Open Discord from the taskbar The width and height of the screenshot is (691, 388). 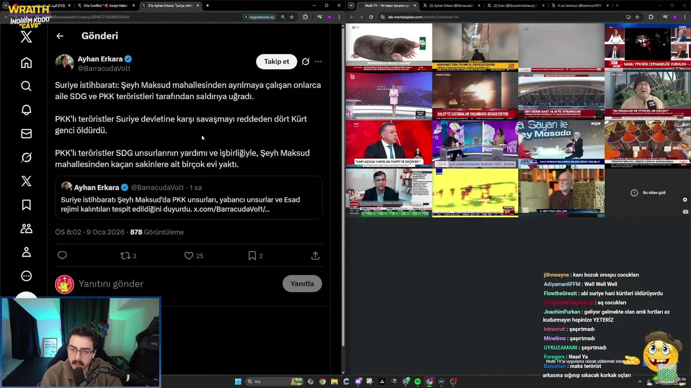[x=358, y=382]
